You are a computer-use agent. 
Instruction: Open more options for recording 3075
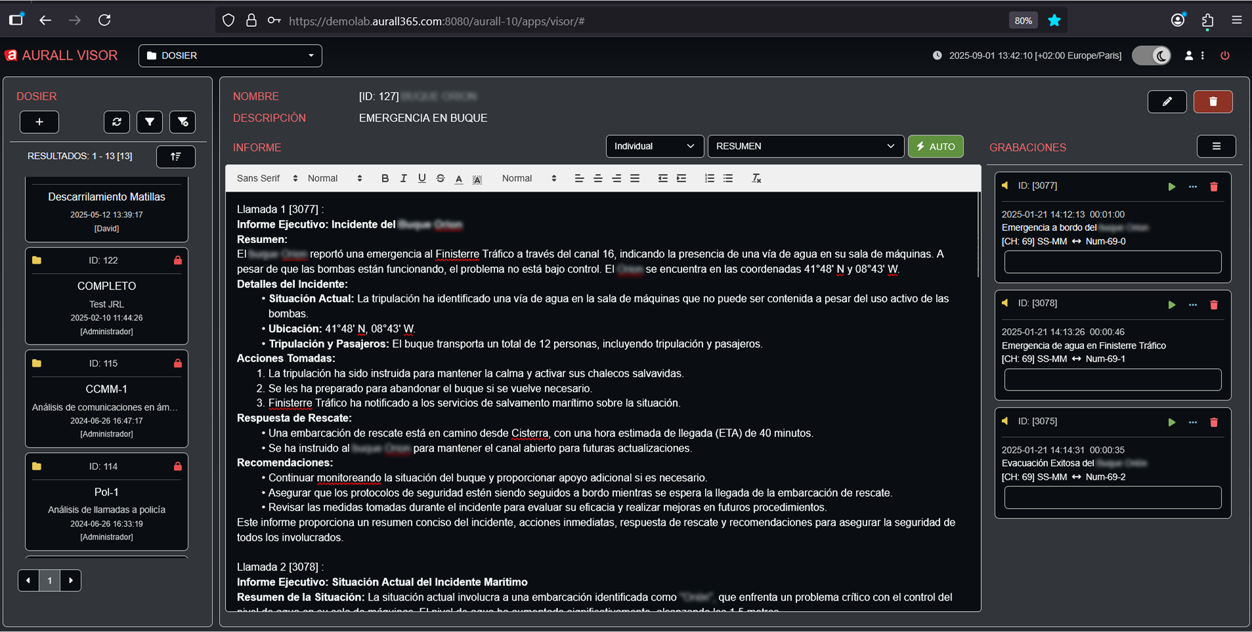pyautogui.click(x=1192, y=423)
